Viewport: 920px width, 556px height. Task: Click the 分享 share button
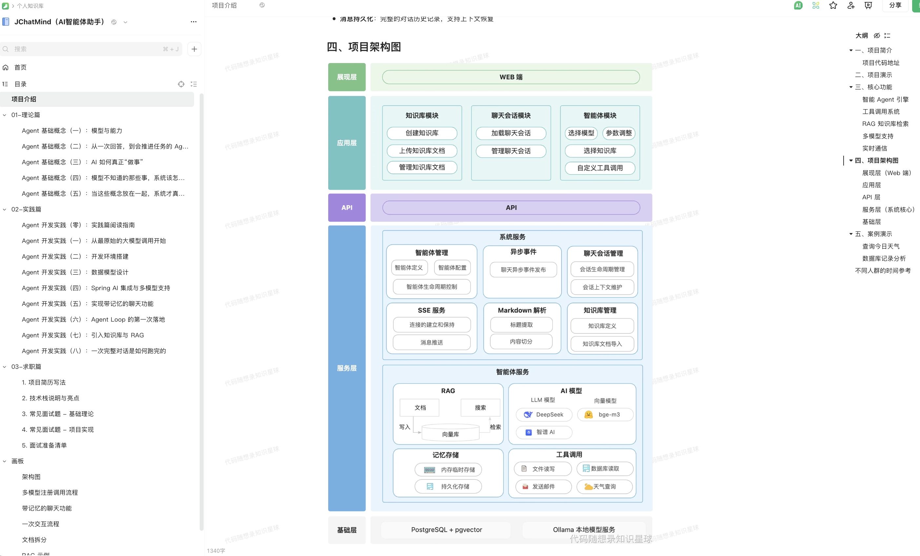[x=895, y=5]
